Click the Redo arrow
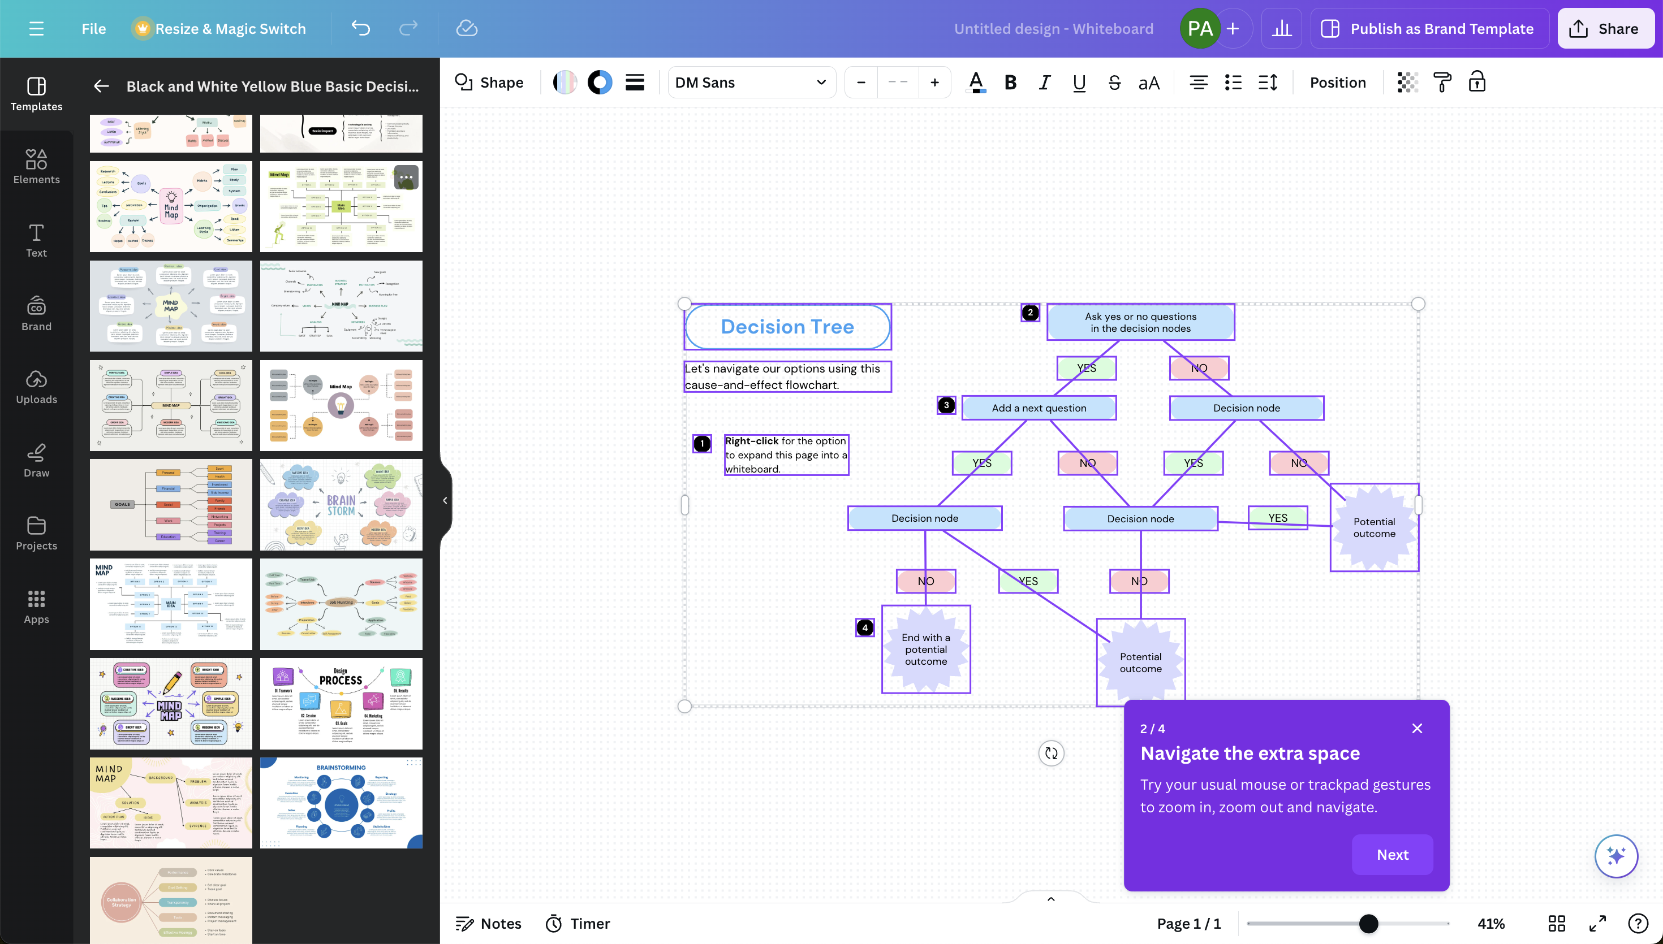The image size is (1663, 944). (408, 28)
